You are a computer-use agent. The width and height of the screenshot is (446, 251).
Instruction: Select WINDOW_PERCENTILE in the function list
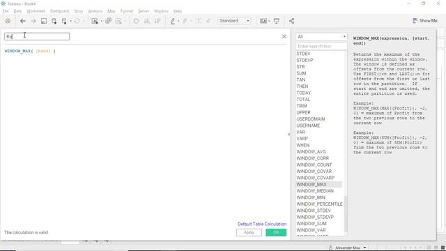coord(319,204)
